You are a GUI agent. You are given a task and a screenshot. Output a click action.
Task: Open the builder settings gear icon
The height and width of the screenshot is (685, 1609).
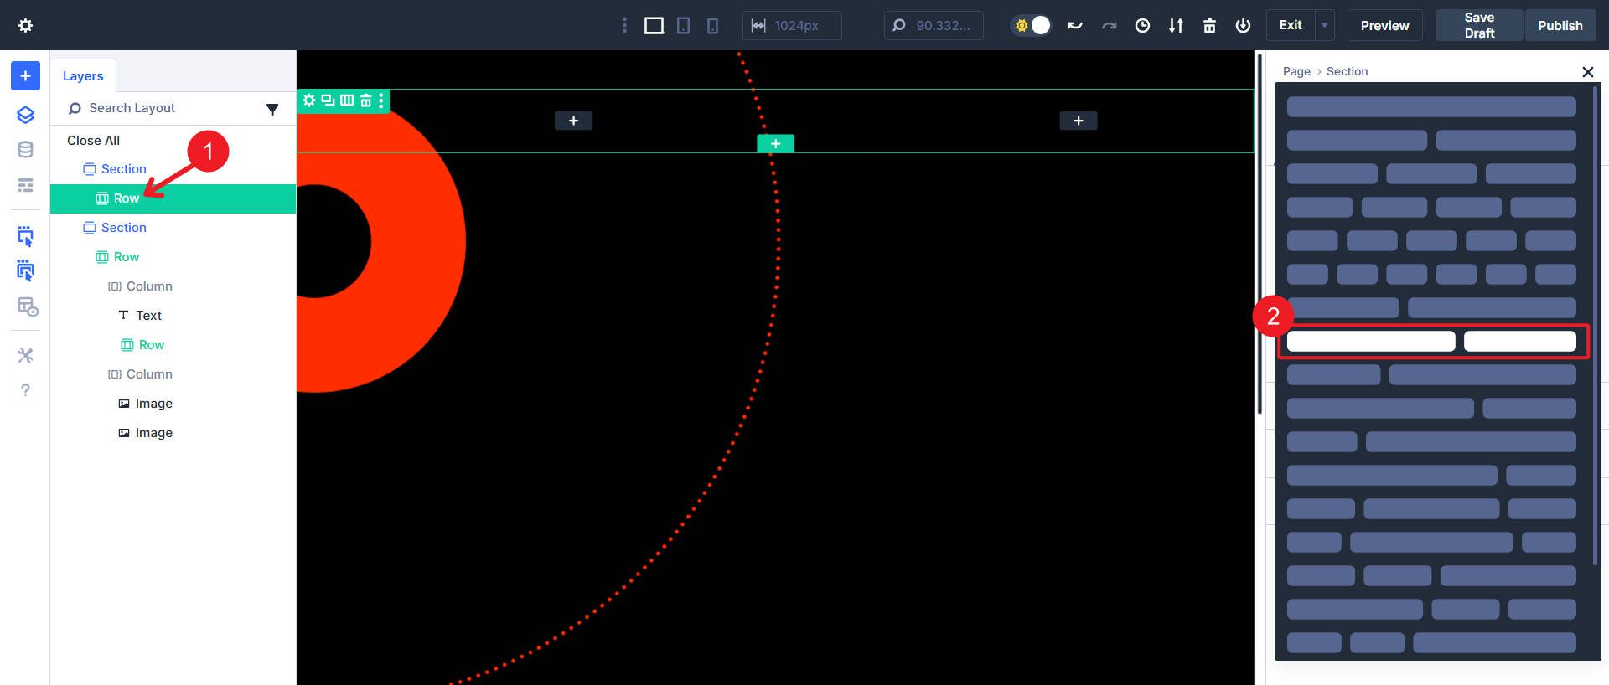25,25
